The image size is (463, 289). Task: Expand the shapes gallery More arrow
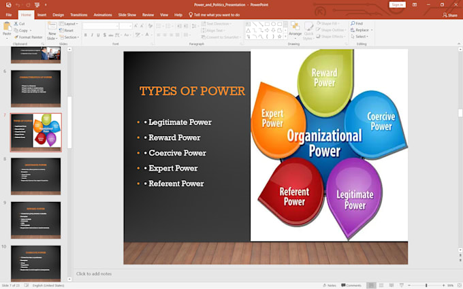click(x=285, y=37)
